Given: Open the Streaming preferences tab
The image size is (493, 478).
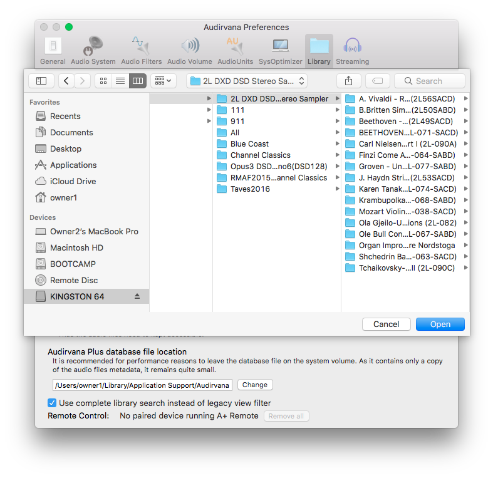Looking at the screenshot, I should pos(353,51).
